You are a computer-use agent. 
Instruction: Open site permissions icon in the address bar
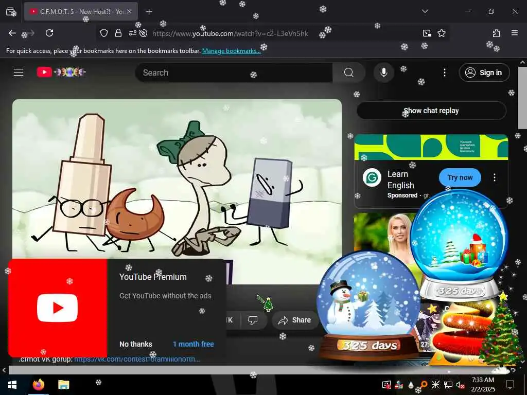coord(132,33)
